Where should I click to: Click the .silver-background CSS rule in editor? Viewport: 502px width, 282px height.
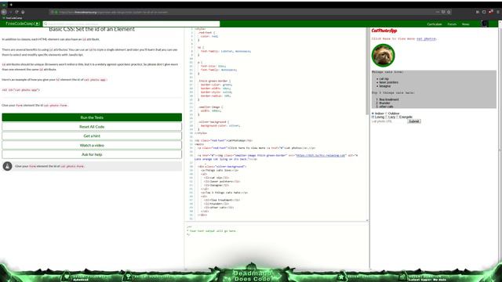click(219, 125)
